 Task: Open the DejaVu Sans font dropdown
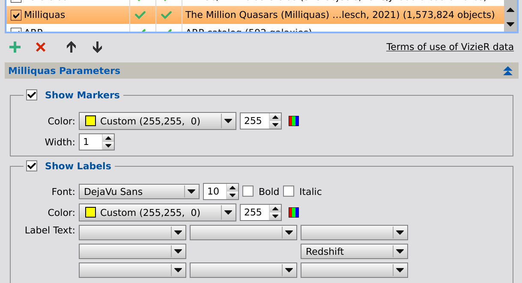tap(139, 192)
